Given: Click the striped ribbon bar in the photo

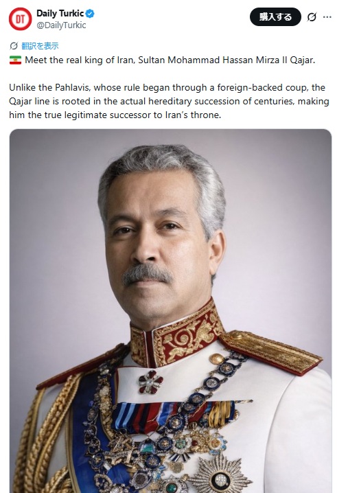Looking at the screenshot, I should pos(173,415).
